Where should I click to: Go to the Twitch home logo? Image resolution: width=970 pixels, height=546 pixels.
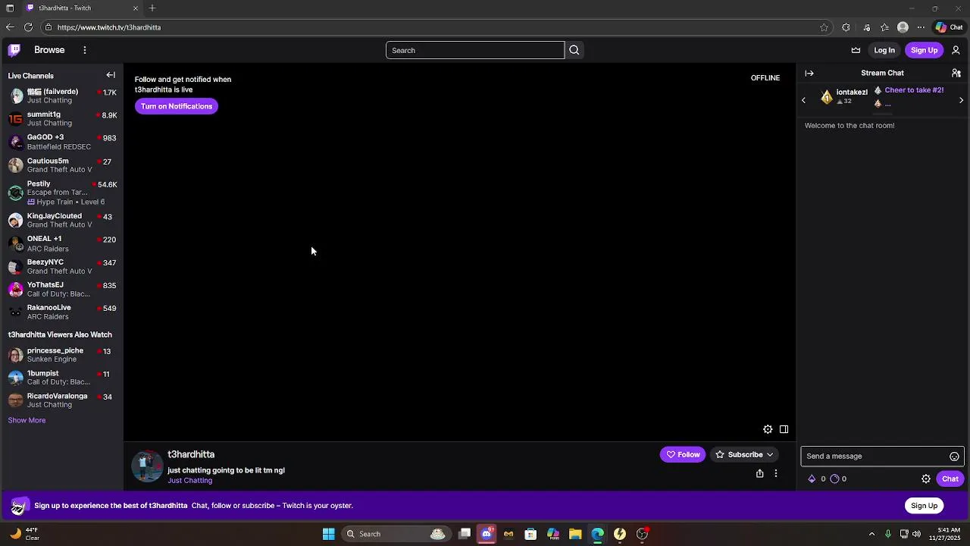point(14,50)
